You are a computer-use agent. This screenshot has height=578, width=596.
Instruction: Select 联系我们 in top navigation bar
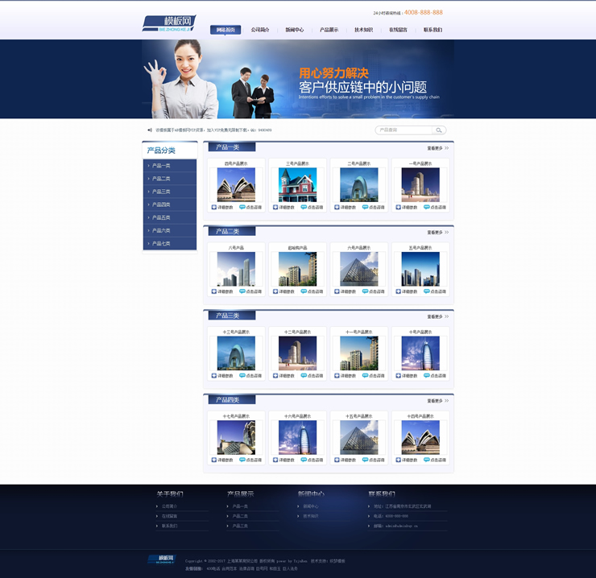coord(433,30)
